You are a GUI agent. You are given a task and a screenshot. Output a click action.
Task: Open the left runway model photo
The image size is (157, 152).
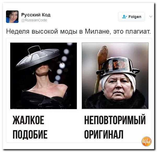tap(44, 76)
